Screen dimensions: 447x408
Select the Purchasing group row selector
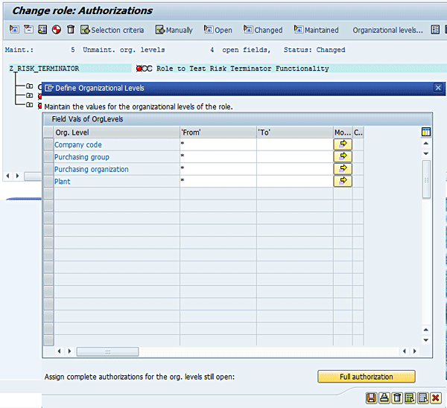[x=48, y=156]
